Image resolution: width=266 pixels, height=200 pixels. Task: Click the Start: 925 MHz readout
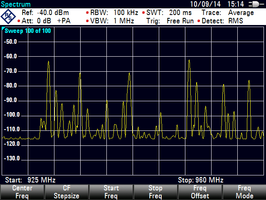coord(30,180)
